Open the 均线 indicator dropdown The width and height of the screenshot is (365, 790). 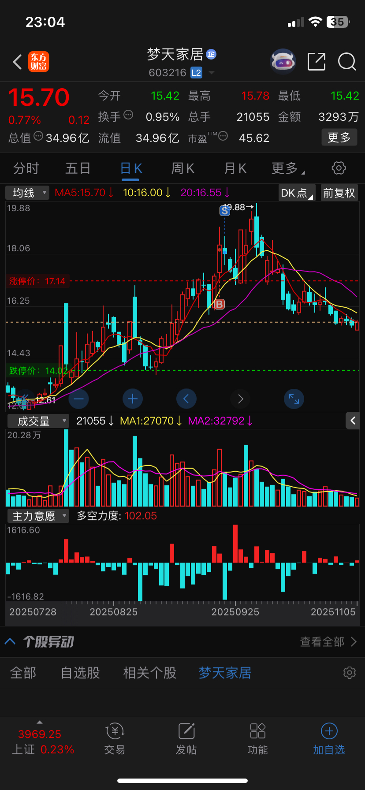point(27,193)
